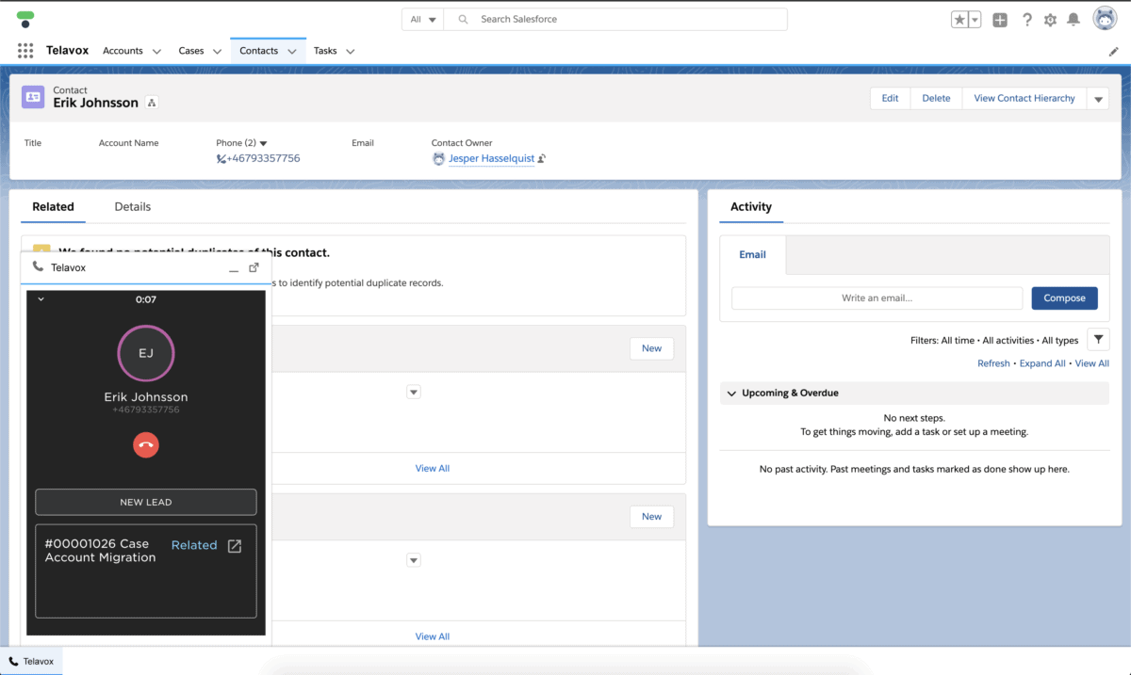
Task: Click View Contact Hierarchy button
Action: point(1024,99)
